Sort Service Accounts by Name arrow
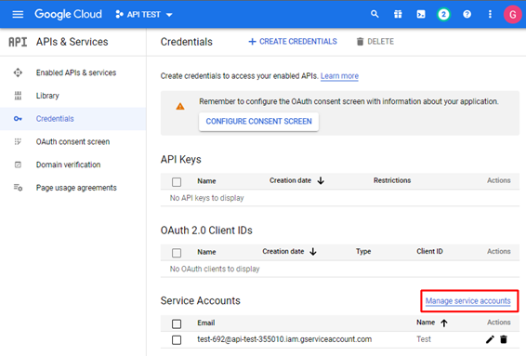This screenshot has width=526, height=356. (x=444, y=323)
